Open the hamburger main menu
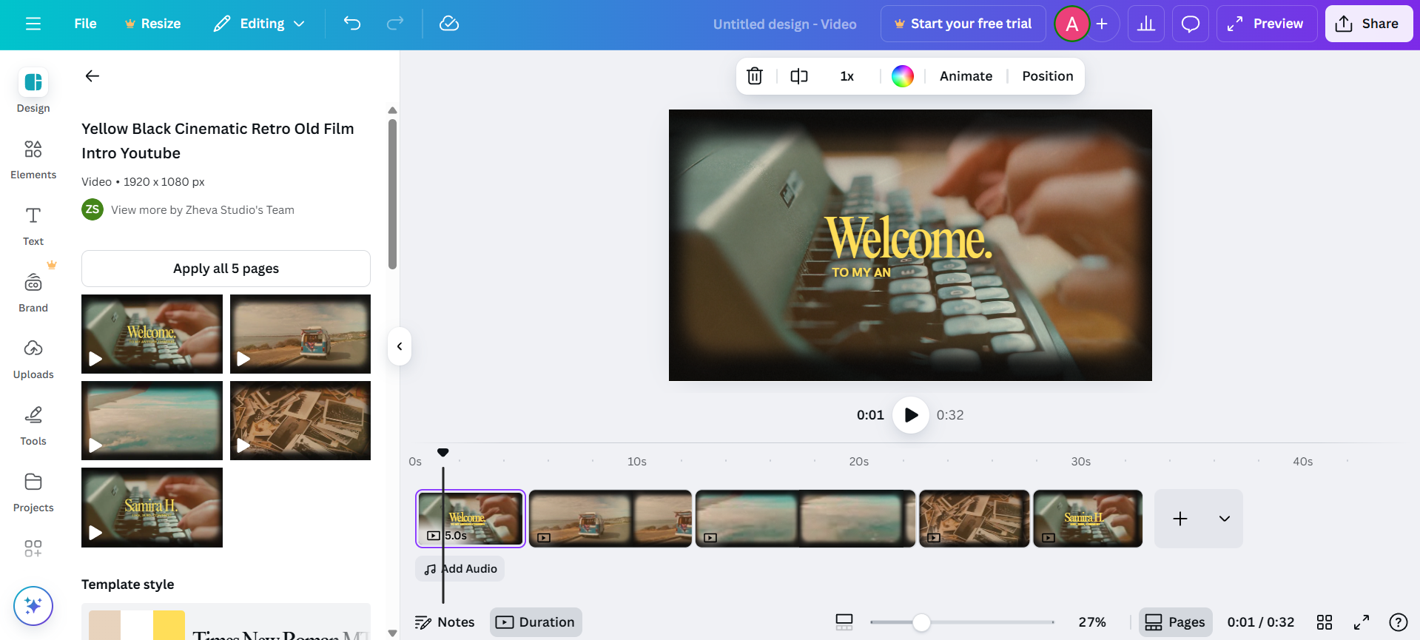This screenshot has height=640, width=1420. coord(33,24)
